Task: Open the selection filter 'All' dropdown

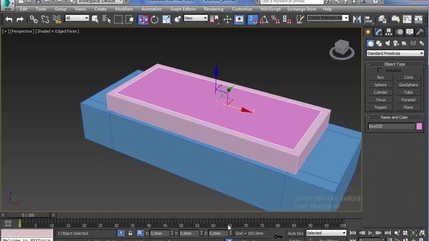Action: (x=77, y=18)
